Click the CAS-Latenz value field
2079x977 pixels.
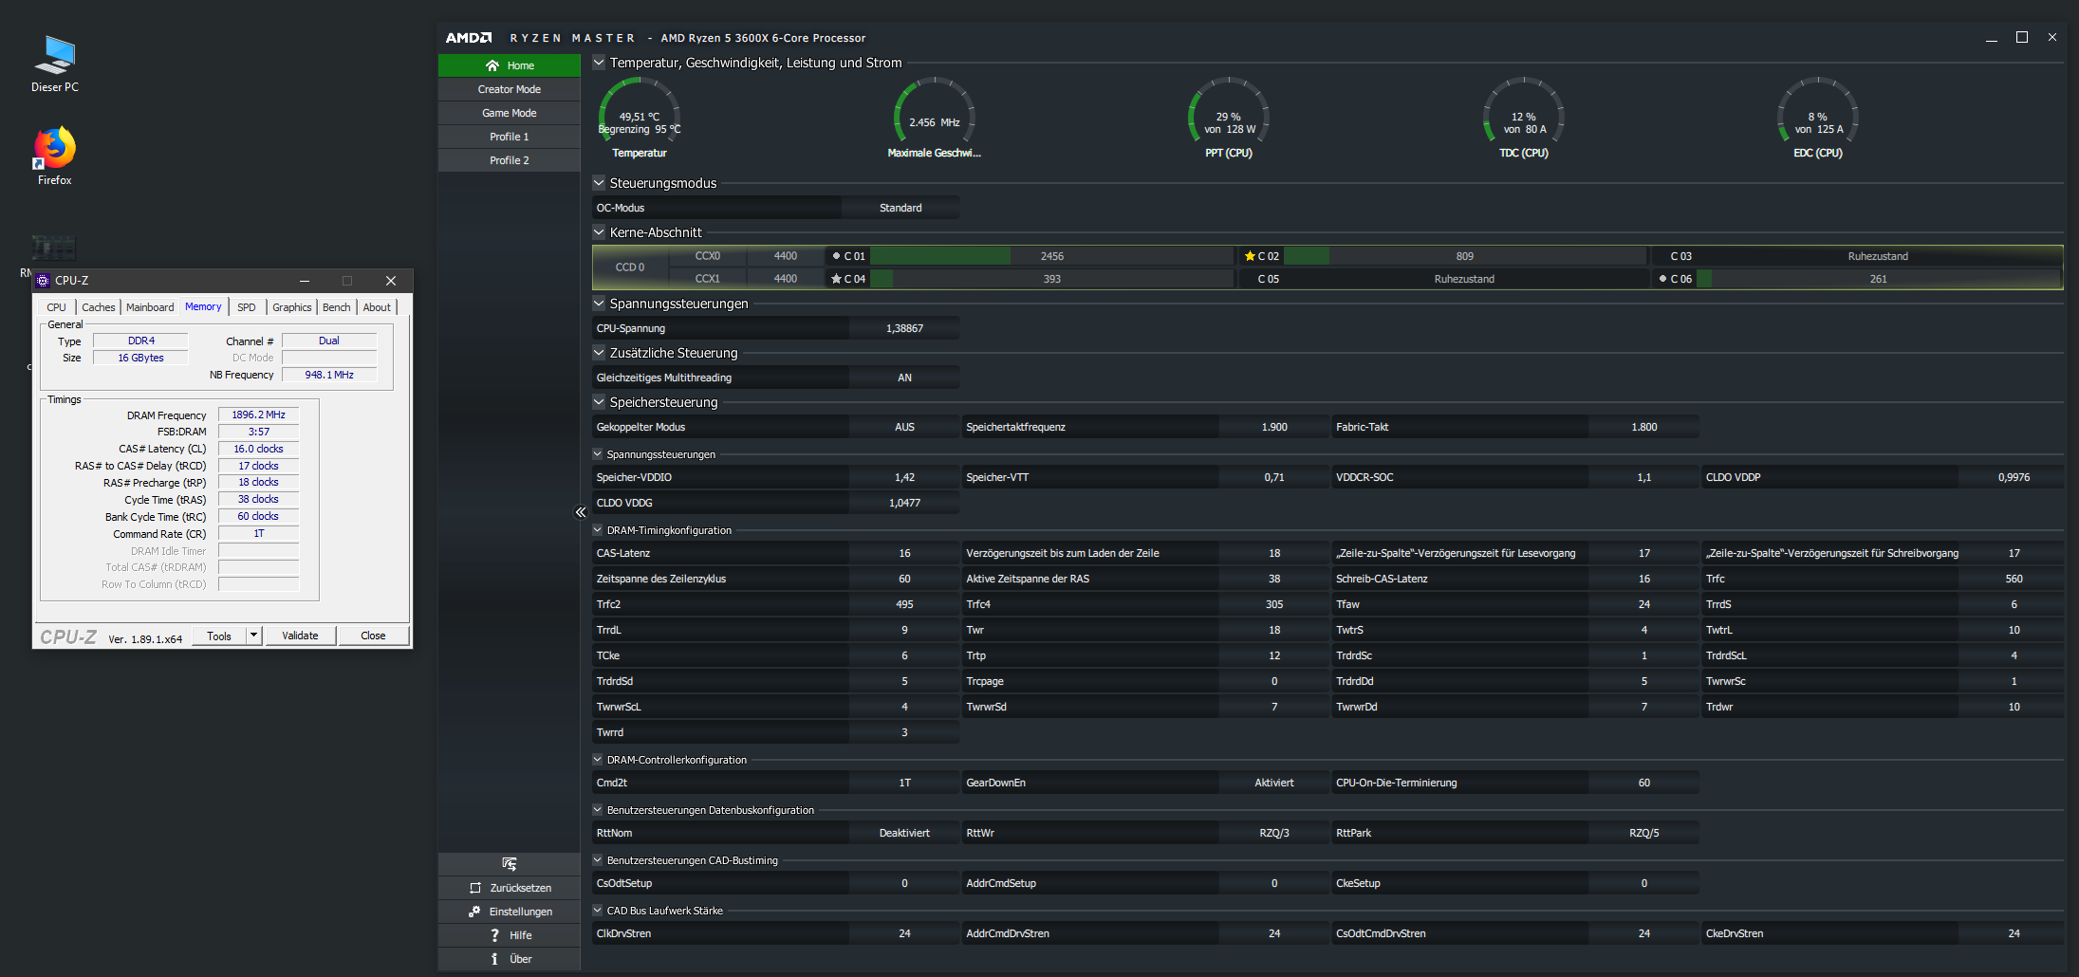(904, 553)
